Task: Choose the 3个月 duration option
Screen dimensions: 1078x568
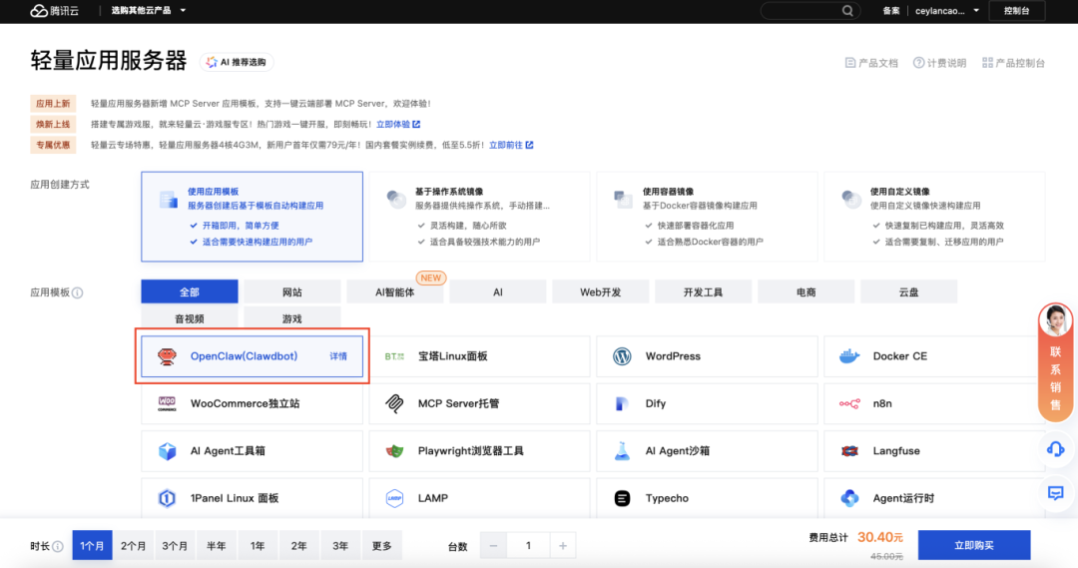Action: click(x=175, y=545)
